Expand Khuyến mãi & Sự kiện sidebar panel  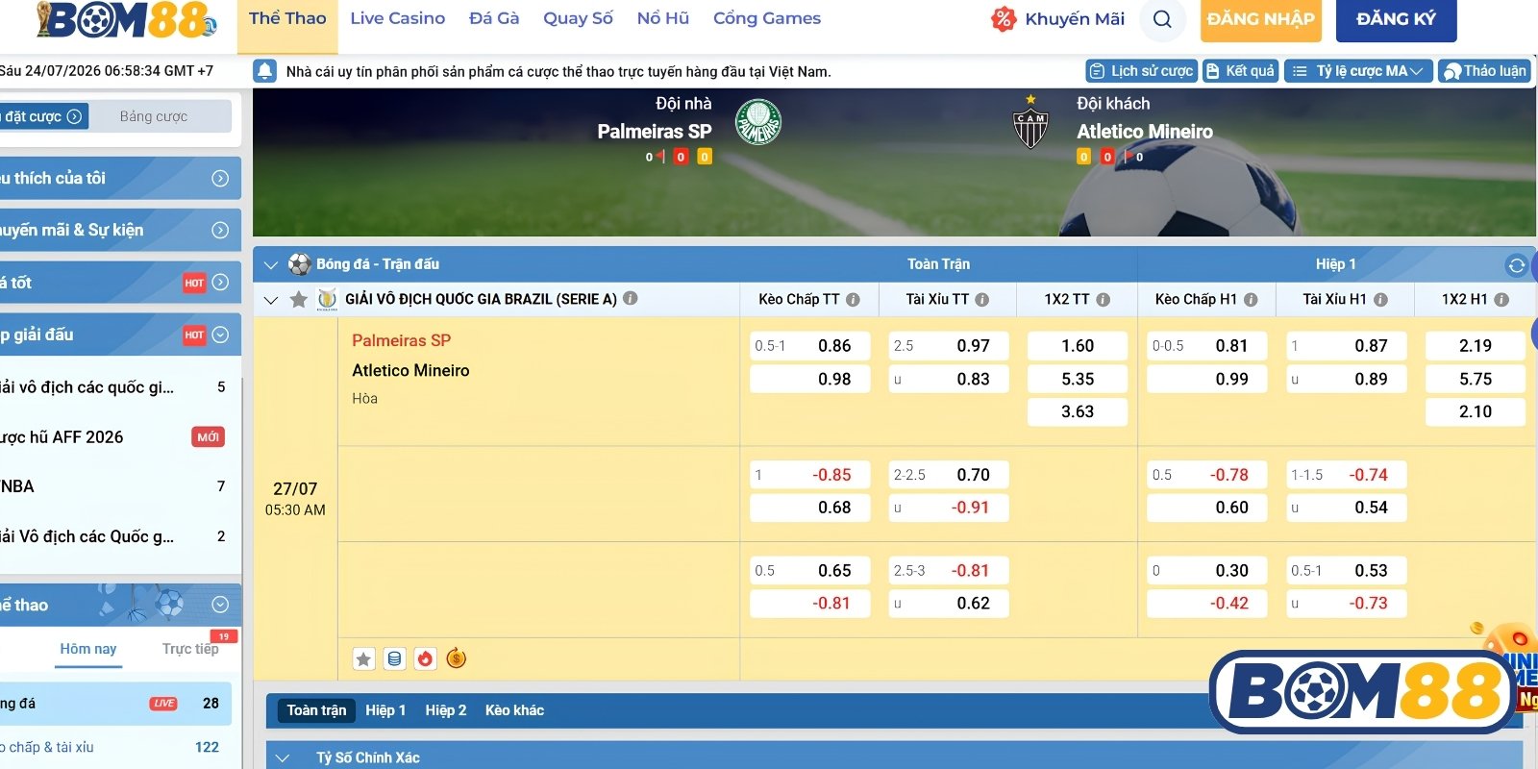coord(220,230)
